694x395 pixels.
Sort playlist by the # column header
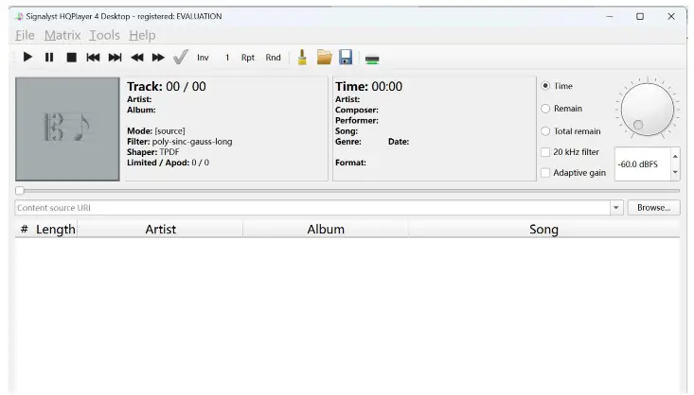[x=25, y=230]
